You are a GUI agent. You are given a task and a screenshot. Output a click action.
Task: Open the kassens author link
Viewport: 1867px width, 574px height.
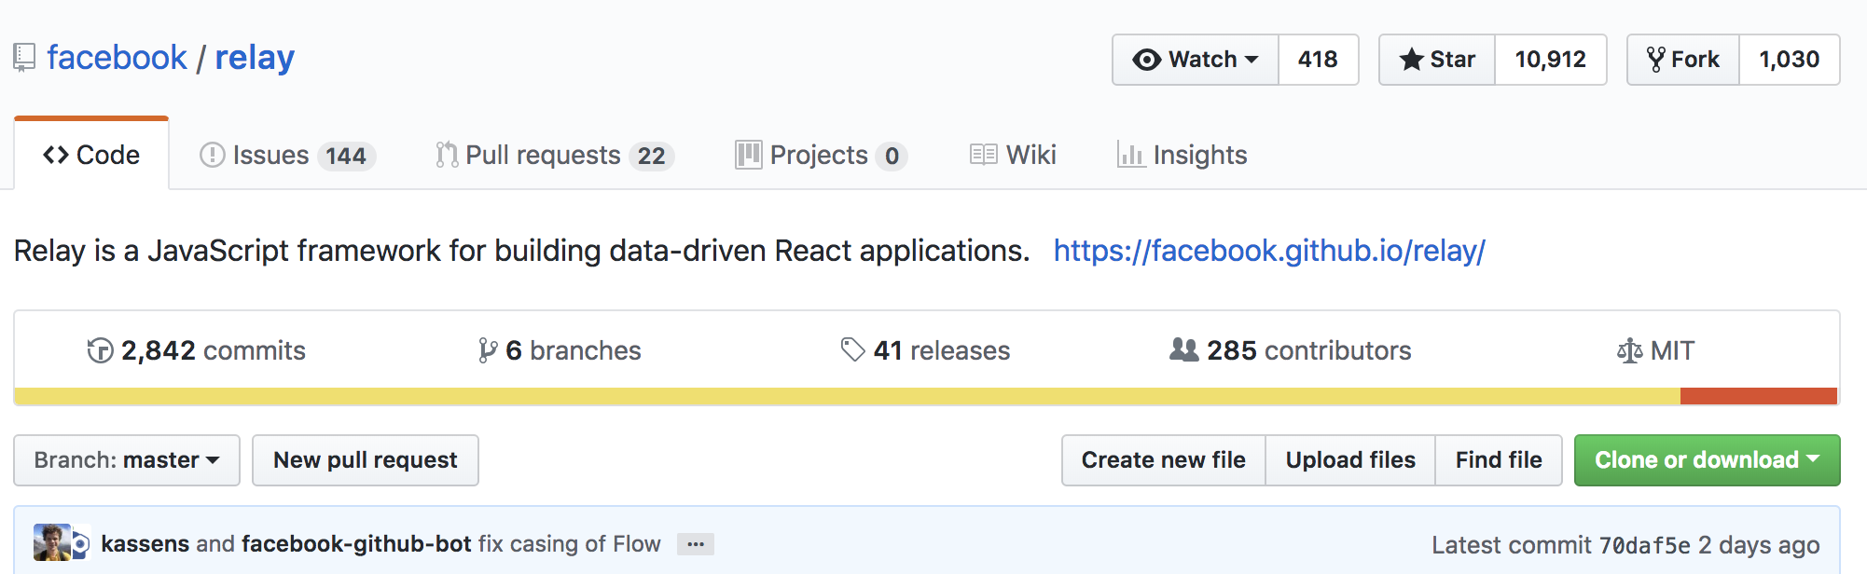(145, 543)
